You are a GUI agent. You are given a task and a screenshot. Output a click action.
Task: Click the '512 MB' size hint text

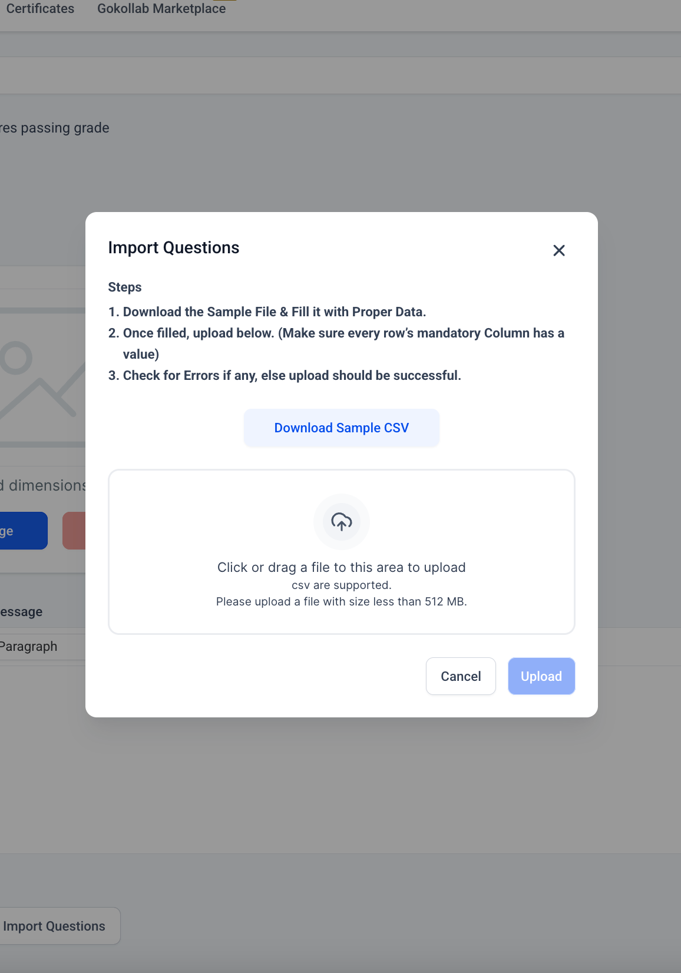point(445,601)
